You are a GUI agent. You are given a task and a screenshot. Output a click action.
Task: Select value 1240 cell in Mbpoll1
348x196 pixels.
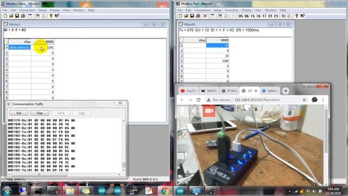tap(217, 61)
